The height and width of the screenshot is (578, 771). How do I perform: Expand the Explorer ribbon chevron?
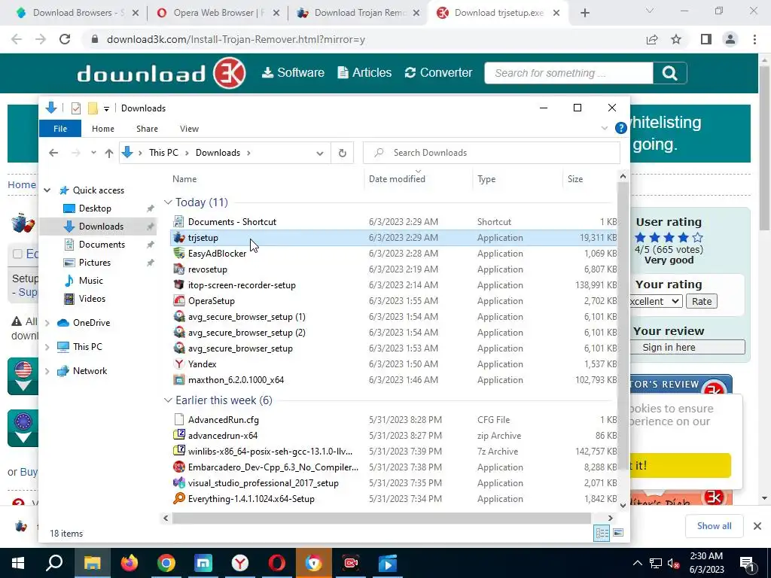tap(605, 128)
